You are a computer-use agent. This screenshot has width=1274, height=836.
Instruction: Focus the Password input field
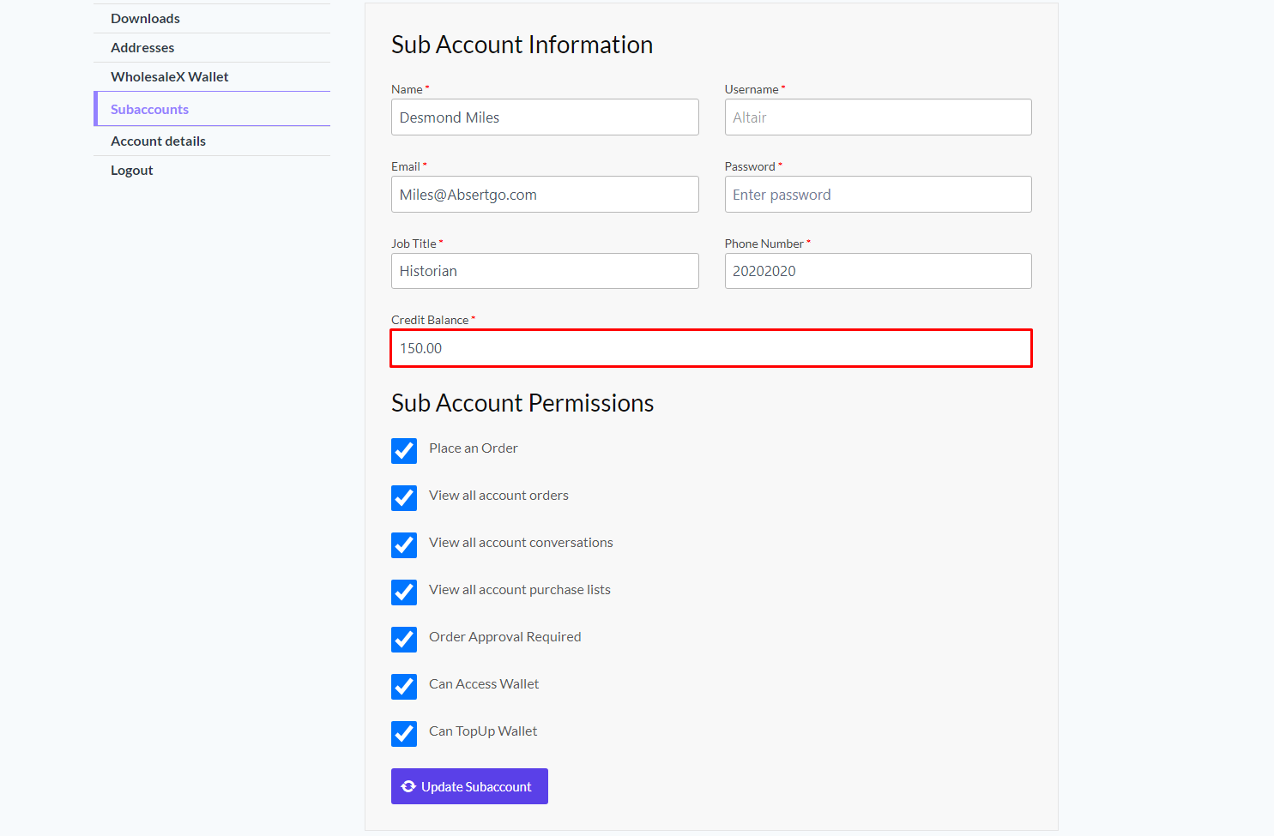(878, 195)
